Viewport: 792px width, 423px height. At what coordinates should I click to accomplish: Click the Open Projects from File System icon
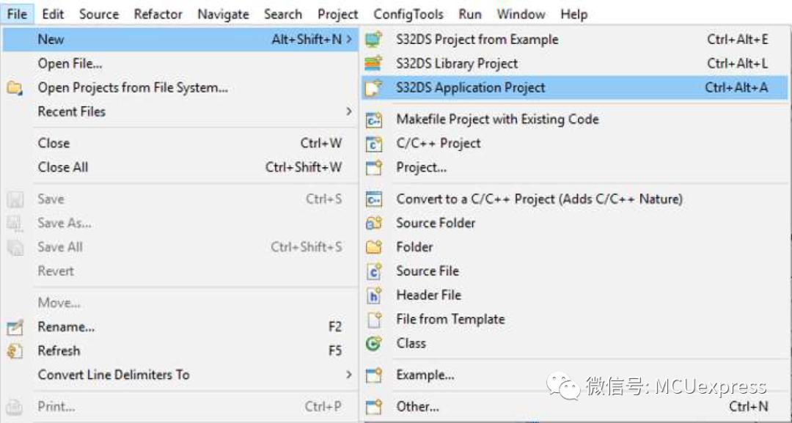click(x=15, y=88)
